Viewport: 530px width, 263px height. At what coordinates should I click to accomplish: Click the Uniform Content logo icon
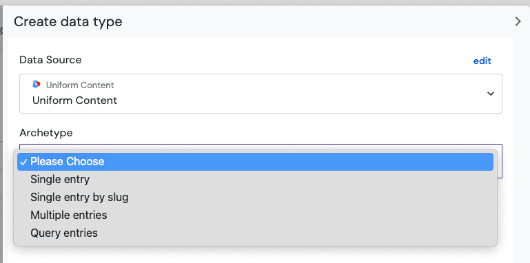point(37,85)
